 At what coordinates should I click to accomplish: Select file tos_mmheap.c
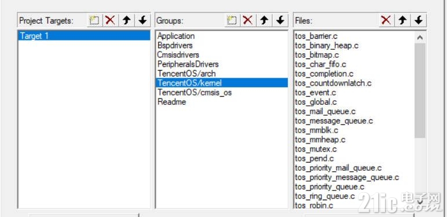click(x=320, y=139)
